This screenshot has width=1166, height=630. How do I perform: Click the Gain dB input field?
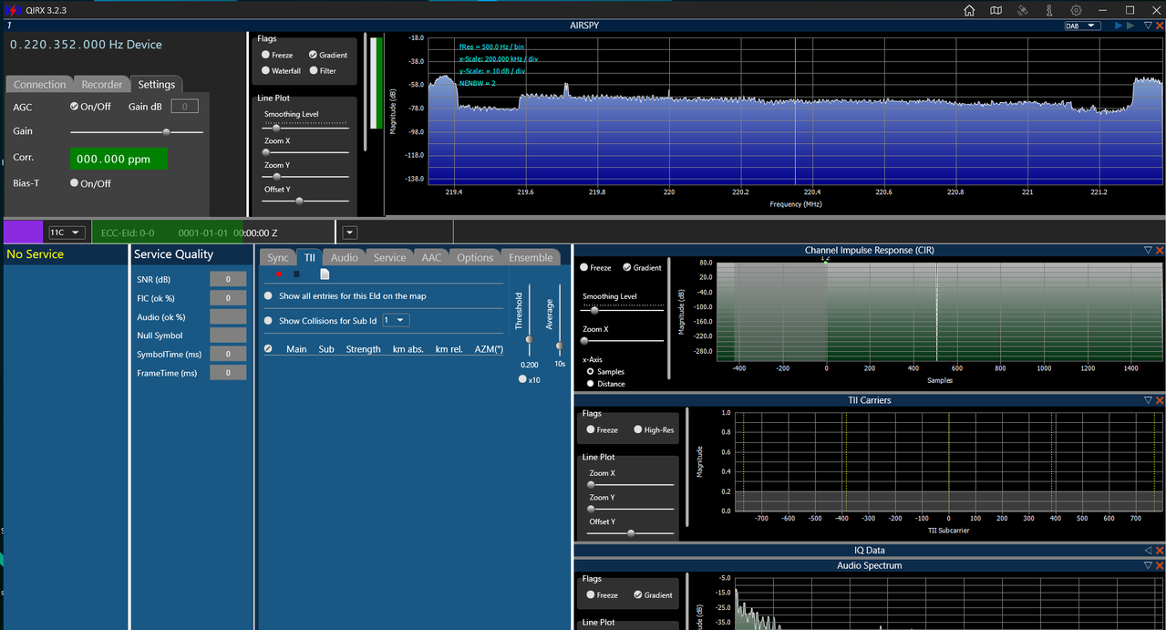185,107
